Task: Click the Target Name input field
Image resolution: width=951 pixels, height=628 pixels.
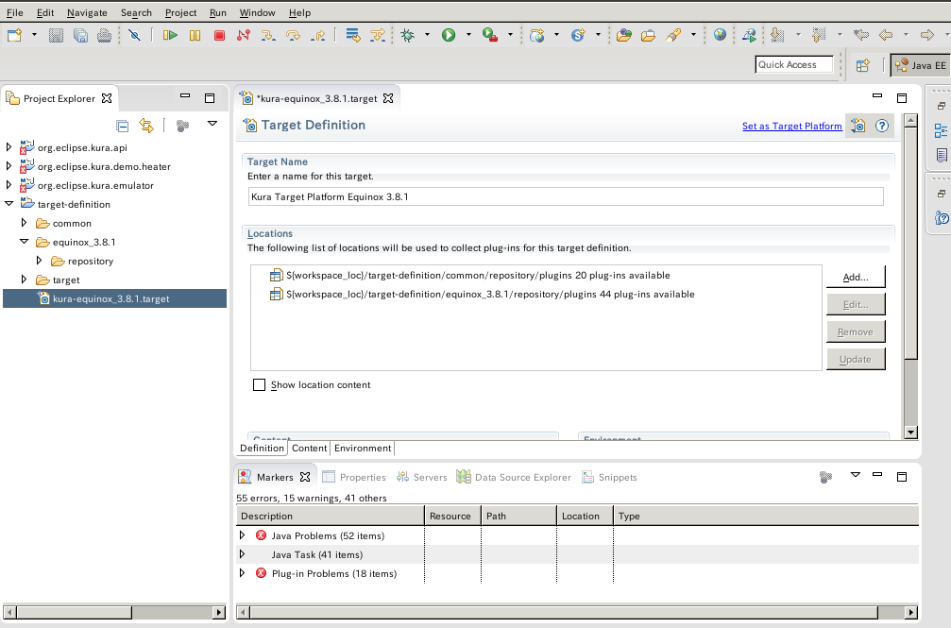Action: point(566,196)
